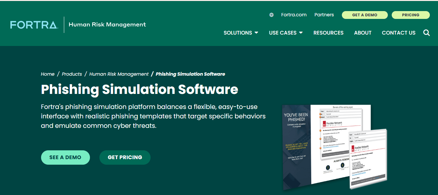Select Phishing Simulation Software breadcrumb item
This screenshot has height=195, width=438.
coord(190,74)
